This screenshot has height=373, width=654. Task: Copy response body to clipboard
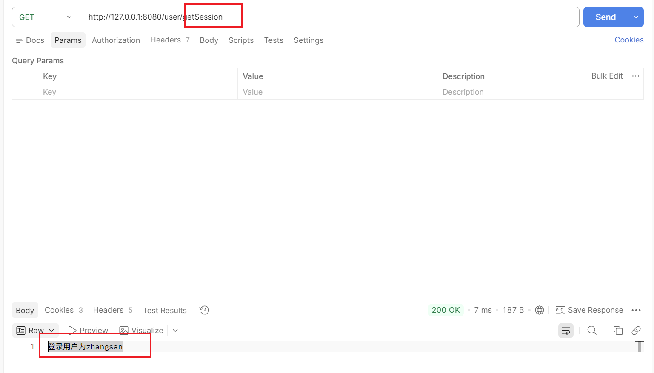pos(618,331)
